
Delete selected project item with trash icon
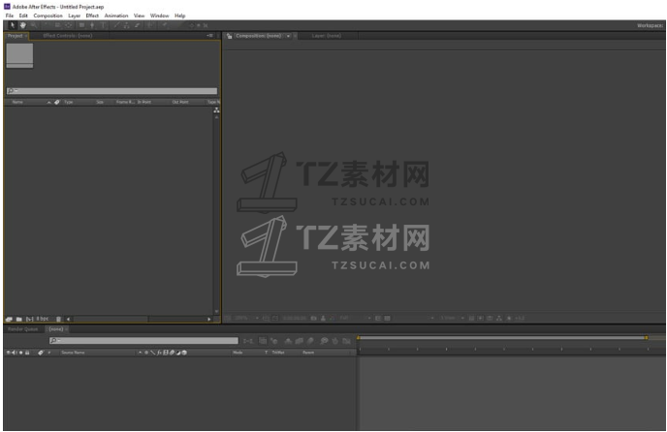59,319
